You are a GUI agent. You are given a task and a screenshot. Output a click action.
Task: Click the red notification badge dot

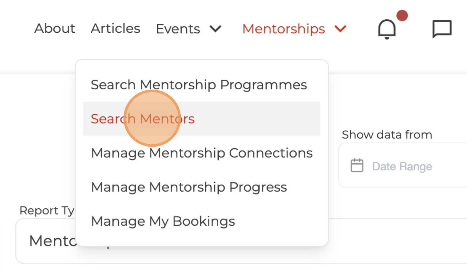(402, 15)
